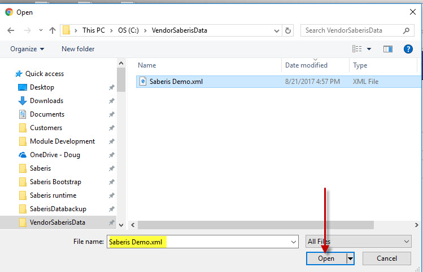Open the view options dropdown arrow
Viewport: 423px width, 272px height.
click(x=369, y=49)
